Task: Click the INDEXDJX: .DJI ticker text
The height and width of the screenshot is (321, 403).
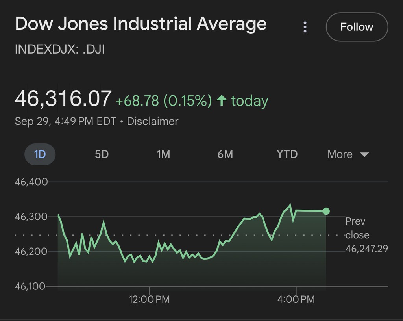Action: point(60,50)
